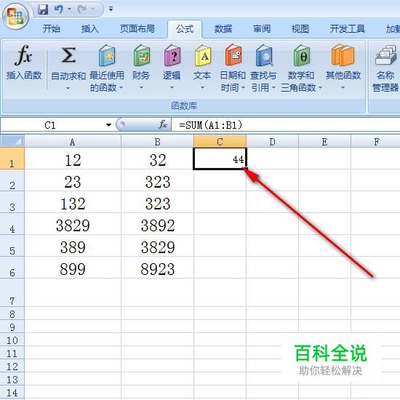Screen dimensions: 400x400
Task: Select the 公式 tab
Action: [x=185, y=29]
